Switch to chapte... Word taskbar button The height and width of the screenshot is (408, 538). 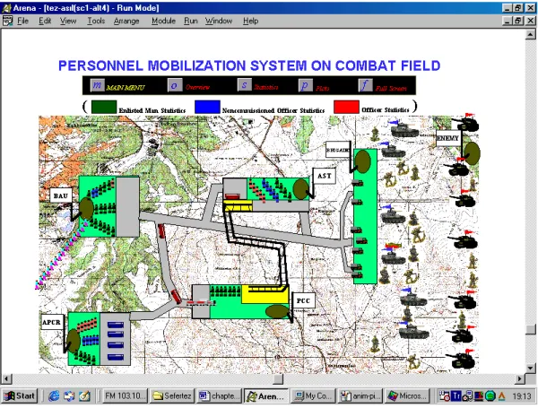click(220, 396)
